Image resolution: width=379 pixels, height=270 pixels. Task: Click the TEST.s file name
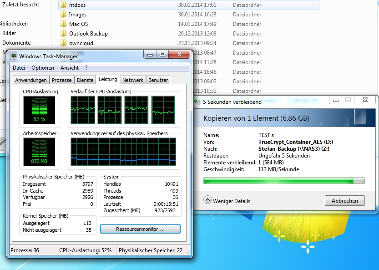pyautogui.click(x=266, y=135)
